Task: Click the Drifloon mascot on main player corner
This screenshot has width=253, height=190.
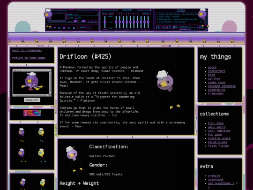Action: [x=48, y=14]
